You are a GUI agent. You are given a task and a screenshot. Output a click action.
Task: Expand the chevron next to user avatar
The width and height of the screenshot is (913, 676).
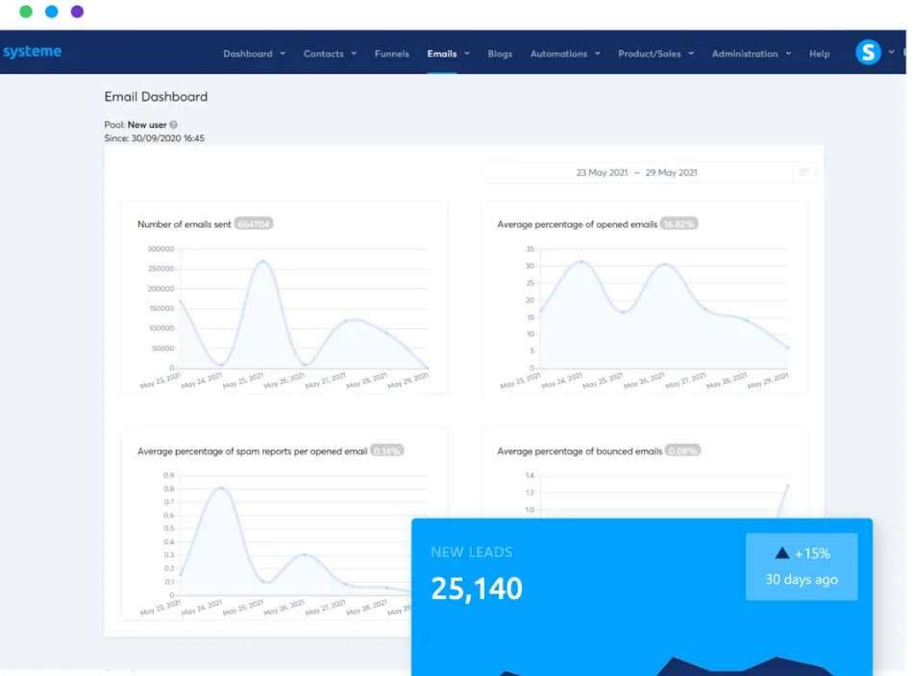[x=891, y=52]
